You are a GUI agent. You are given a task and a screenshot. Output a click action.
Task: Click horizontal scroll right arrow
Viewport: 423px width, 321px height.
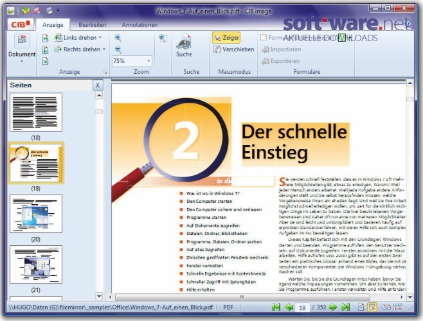[x=402, y=297]
